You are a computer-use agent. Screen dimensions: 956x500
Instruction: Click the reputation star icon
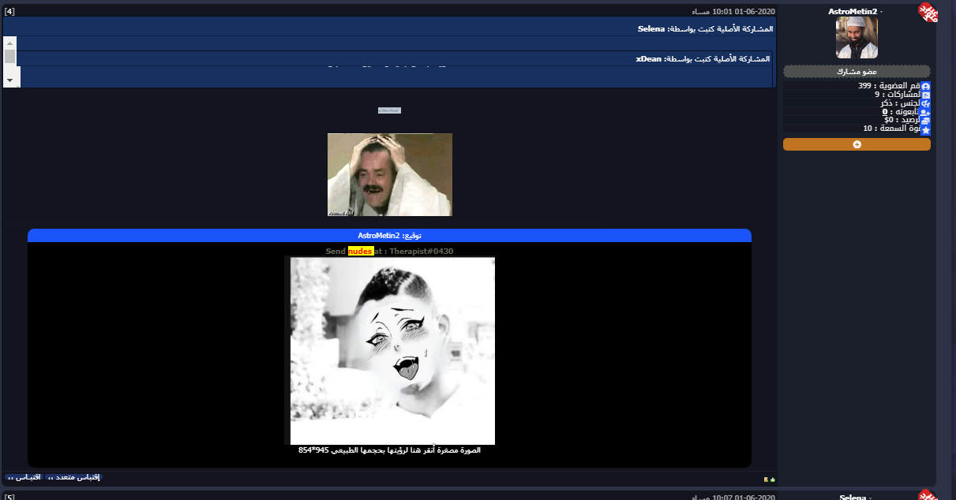[926, 129]
